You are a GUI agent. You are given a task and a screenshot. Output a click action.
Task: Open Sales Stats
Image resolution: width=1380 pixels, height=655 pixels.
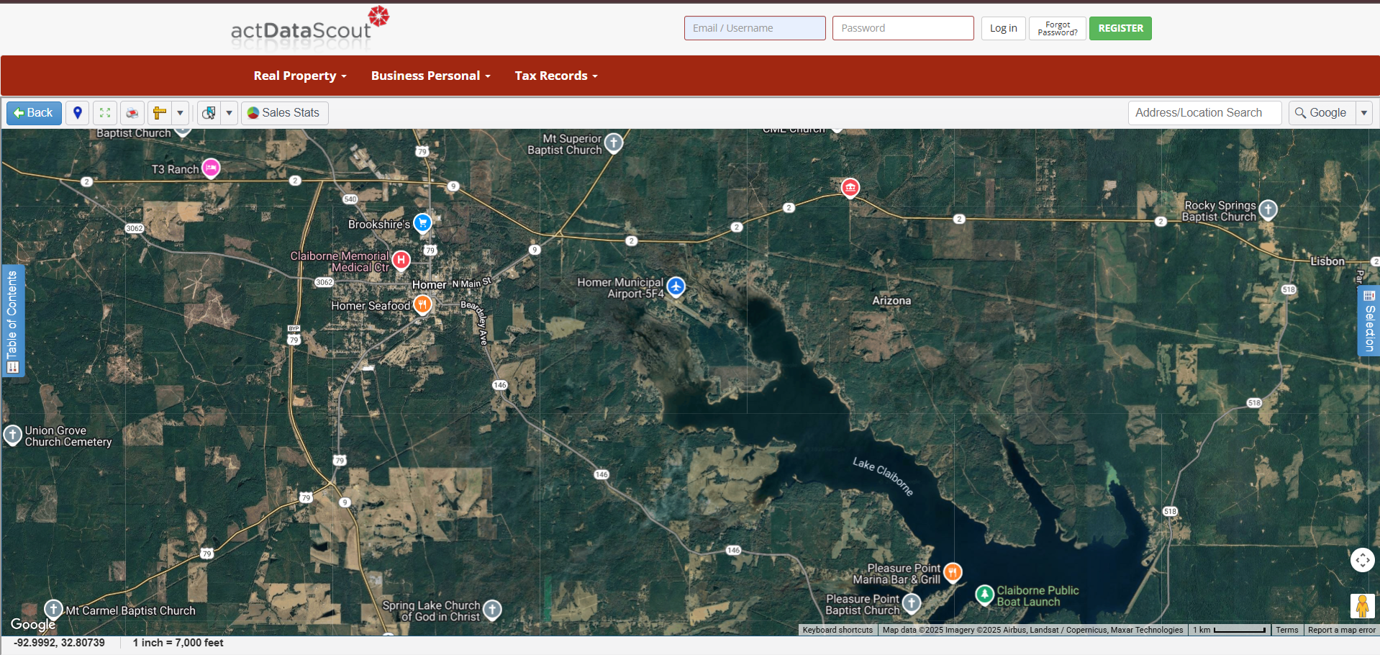(x=284, y=113)
